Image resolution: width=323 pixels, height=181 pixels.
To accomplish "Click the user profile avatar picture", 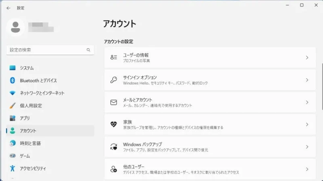I will (16, 27).
